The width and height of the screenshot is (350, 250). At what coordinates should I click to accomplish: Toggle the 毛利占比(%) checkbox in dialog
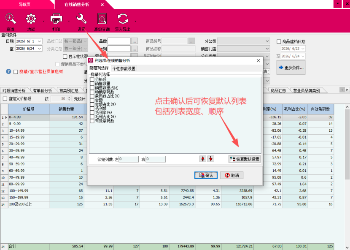pos(92,117)
